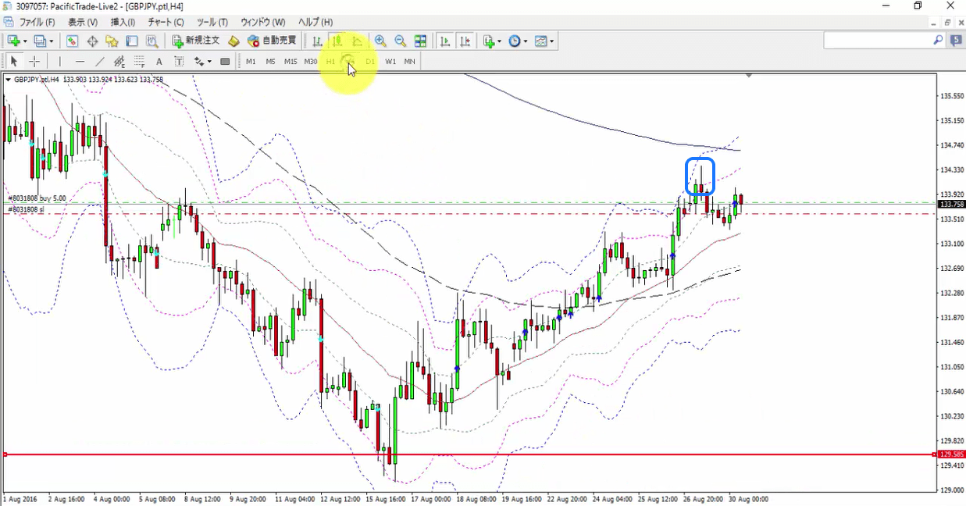Switch to the M1 timeframe

pos(251,61)
